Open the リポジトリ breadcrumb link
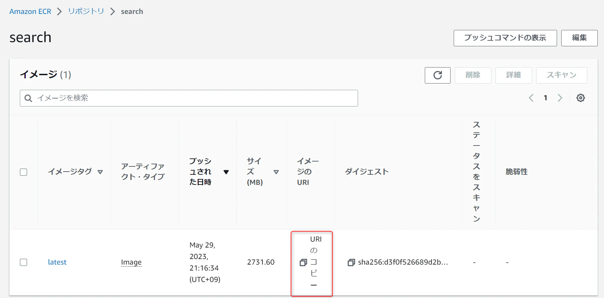604x298 pixels. coord(86,11)
